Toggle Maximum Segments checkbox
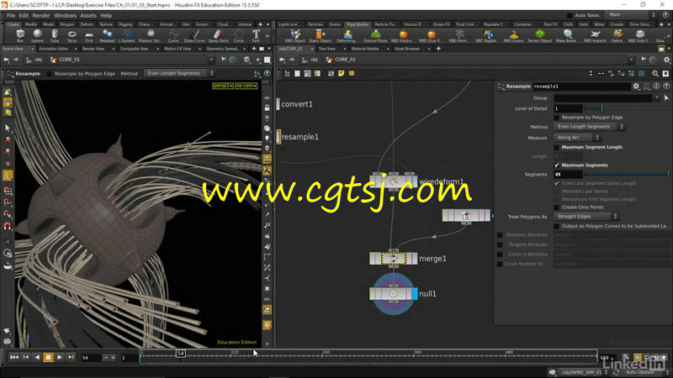This screenshot has height=378, width=673. point(557,165)
